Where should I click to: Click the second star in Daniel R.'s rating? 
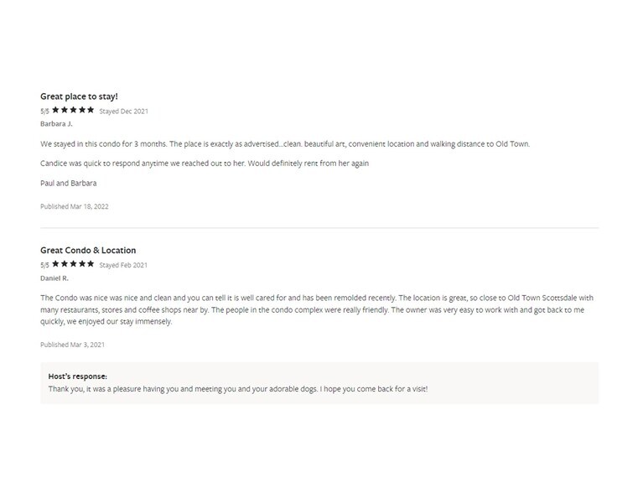point(65,264)
